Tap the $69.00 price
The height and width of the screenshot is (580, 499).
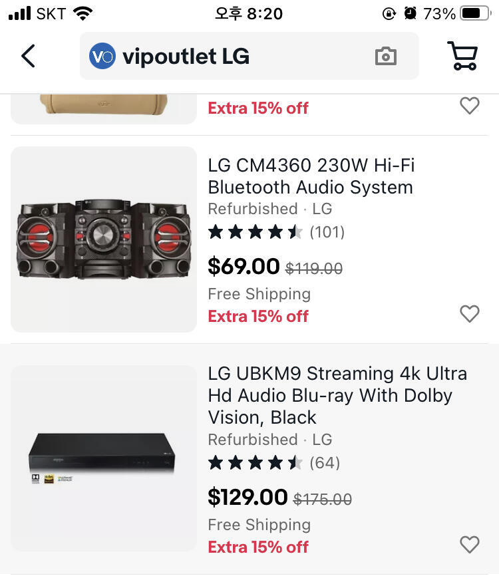click(x=244, y=266)
